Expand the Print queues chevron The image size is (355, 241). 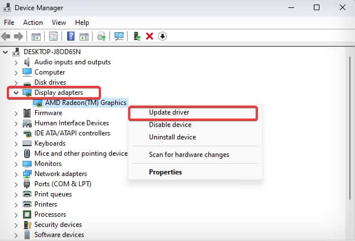16,195
